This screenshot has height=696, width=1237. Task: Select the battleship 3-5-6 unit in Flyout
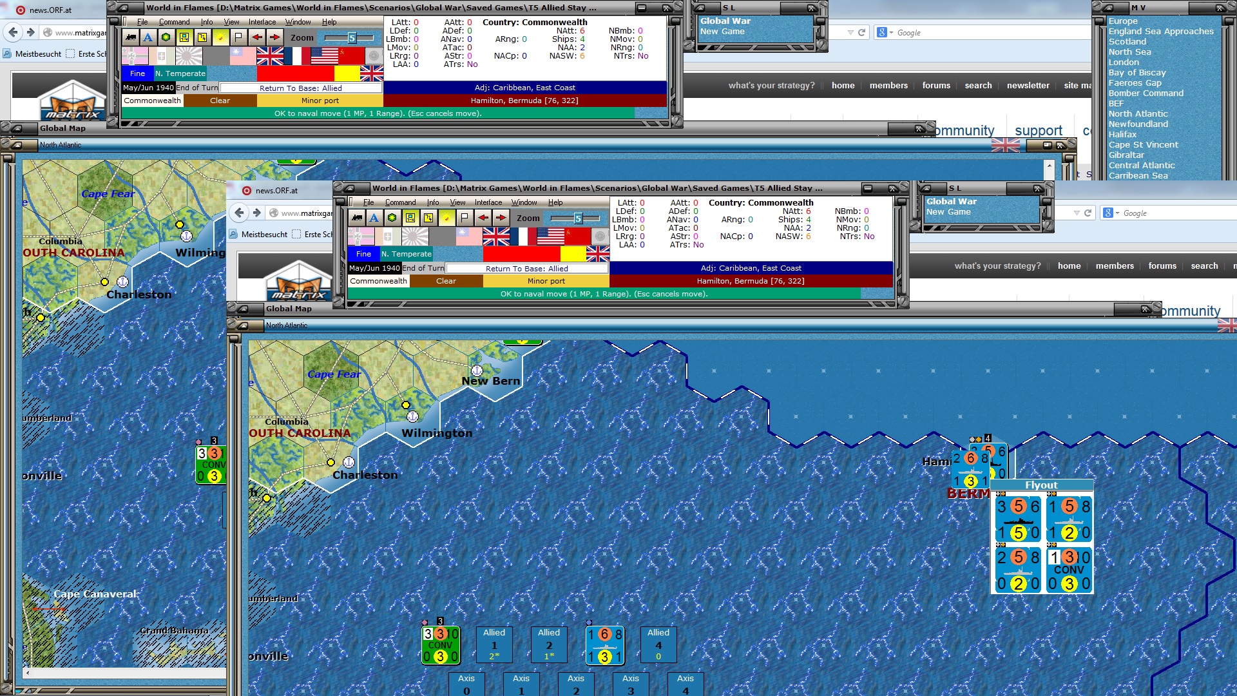tap(1018, 519)
